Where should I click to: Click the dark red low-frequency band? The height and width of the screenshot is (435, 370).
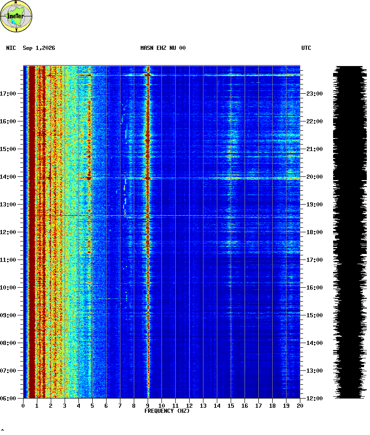coord(32,232)
